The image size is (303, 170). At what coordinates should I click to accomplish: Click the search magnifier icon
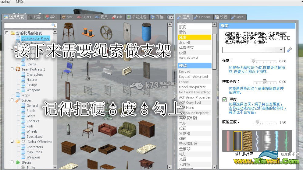pyautogui.click(x=54, y=25)
